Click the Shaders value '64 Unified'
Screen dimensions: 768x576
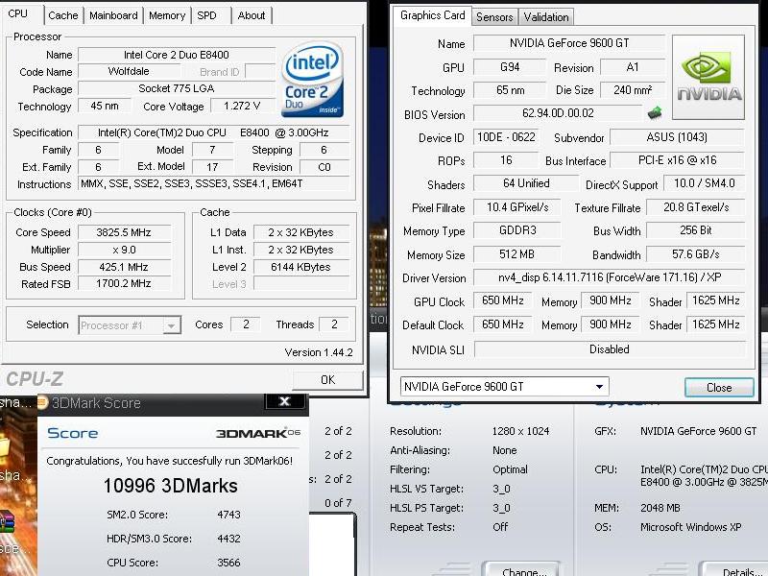(526, 183)
